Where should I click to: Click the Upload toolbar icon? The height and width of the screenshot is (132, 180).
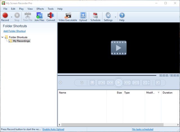[83, 17]
